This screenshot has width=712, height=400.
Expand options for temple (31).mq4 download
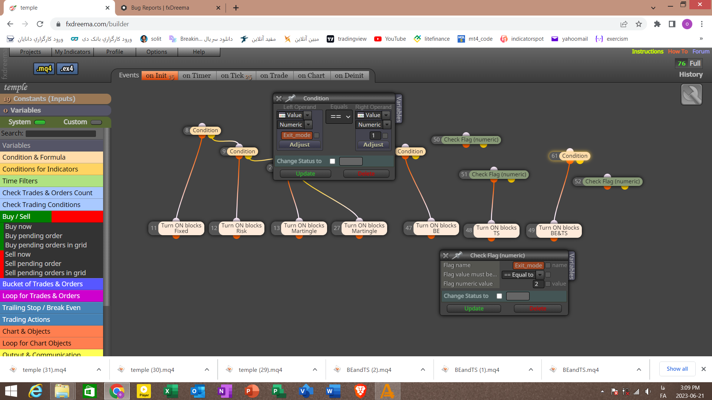click(x=99, y=370)
